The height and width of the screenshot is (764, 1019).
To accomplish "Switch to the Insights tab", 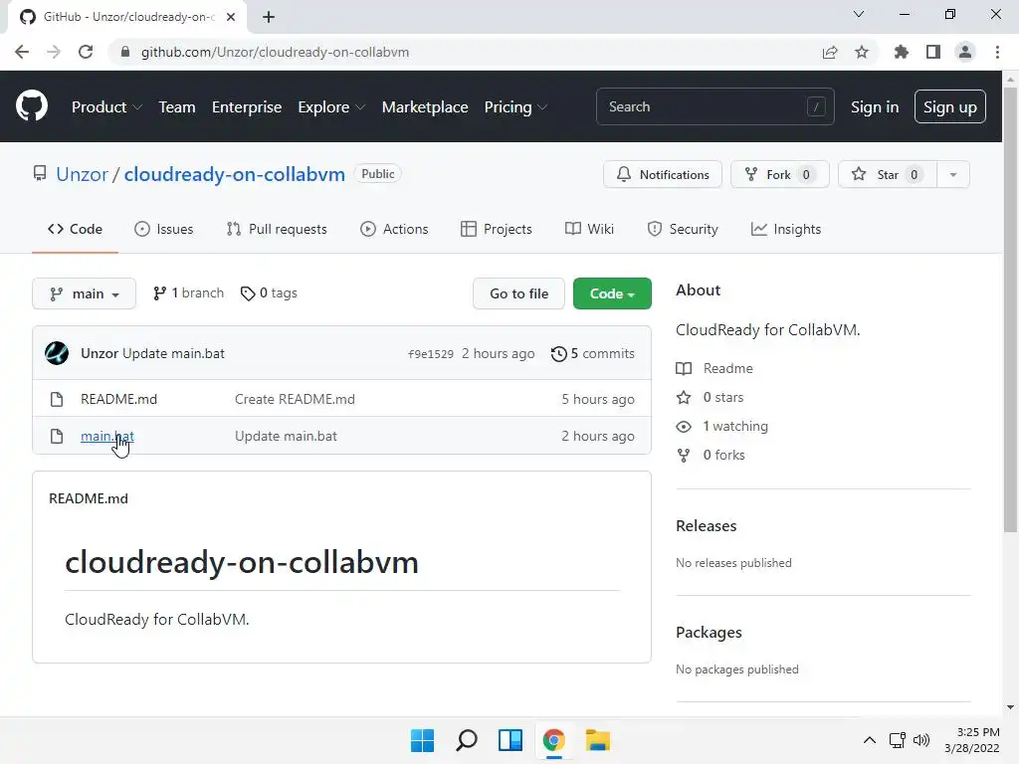I will pyautogui.click(x=786, y=229).
